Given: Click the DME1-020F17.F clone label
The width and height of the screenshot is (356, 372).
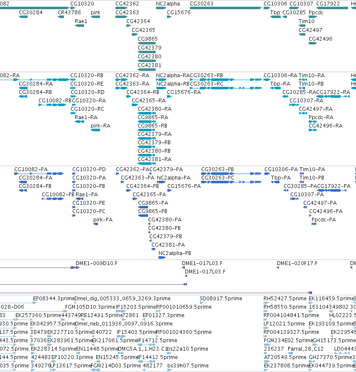Looking at the screenshot, I should coord(297,263).
